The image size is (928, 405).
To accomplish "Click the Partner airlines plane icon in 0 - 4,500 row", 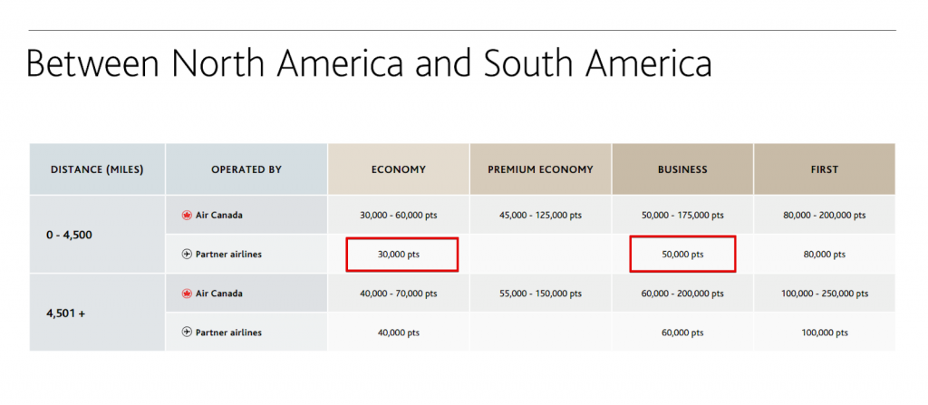I will pos(187,255).
